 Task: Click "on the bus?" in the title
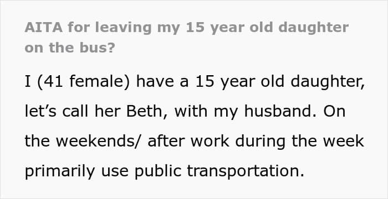[70, 48]
